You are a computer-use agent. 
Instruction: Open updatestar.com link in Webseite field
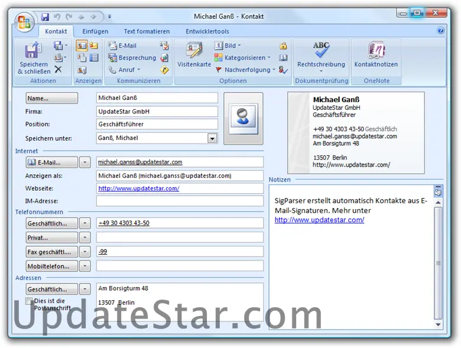point(139,188)
